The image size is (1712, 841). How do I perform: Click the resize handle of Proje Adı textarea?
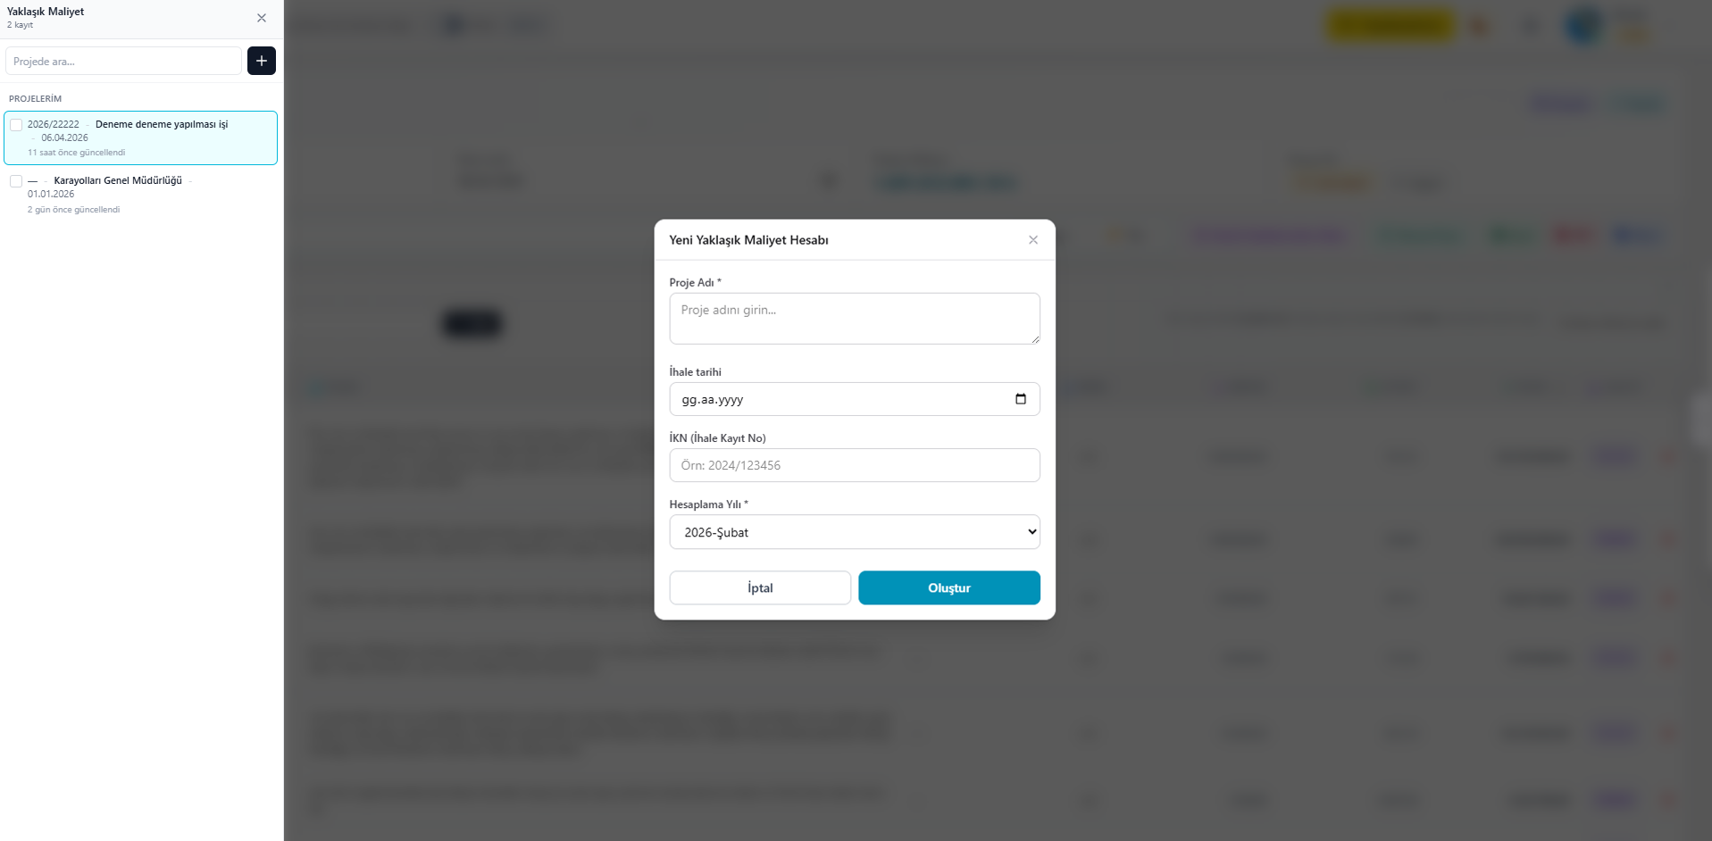1035,339
